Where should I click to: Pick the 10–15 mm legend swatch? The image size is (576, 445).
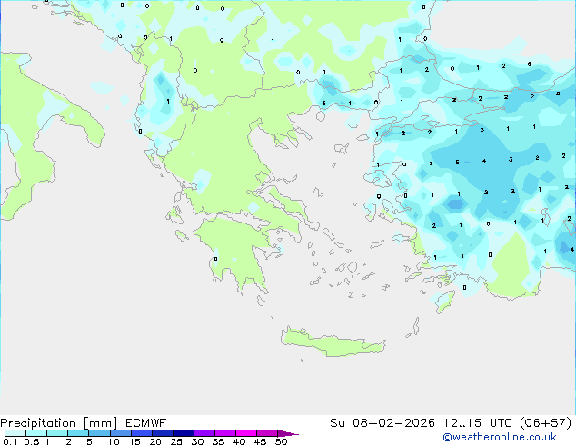(121, 433)
